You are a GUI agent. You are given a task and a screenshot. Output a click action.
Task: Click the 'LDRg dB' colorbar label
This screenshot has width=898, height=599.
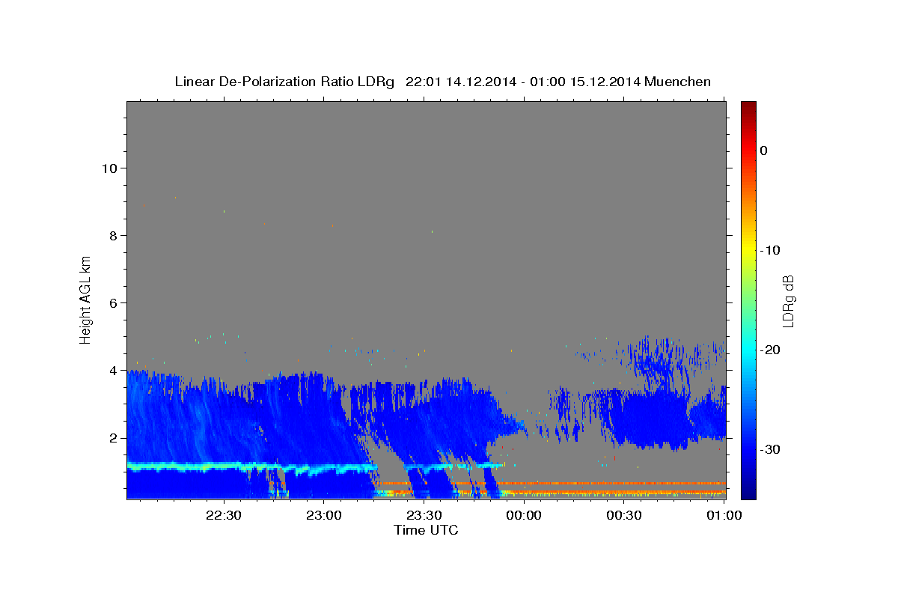[x=788, y=300]
